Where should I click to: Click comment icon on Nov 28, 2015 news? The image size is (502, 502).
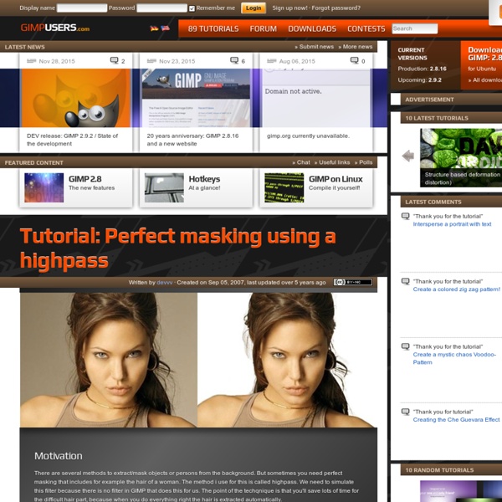click(114, 60)
